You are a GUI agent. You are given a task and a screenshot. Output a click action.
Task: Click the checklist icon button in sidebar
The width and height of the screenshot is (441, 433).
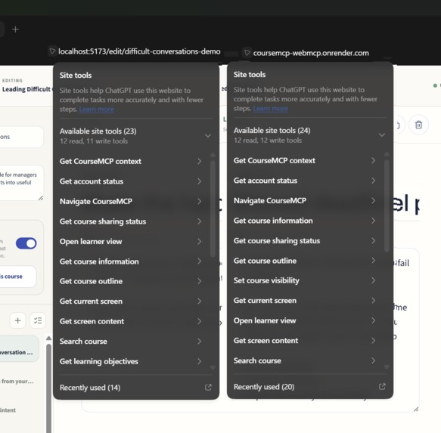click(38, 320)
